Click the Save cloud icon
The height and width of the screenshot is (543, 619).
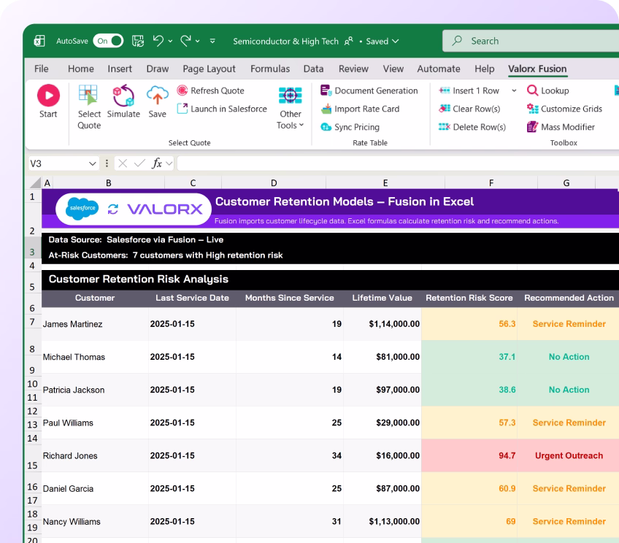pyautogui.click(x=157, y=96)
